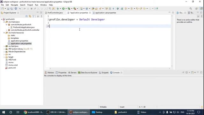
Task: Toggle the Pin Editor icon
Action: click(157, 9)
